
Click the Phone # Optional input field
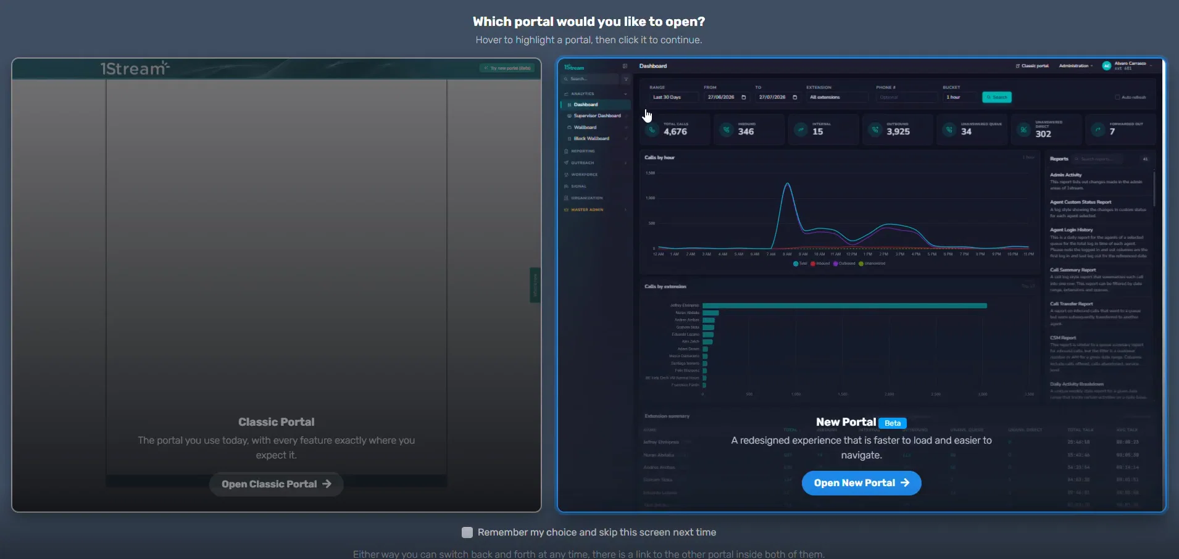906,97
